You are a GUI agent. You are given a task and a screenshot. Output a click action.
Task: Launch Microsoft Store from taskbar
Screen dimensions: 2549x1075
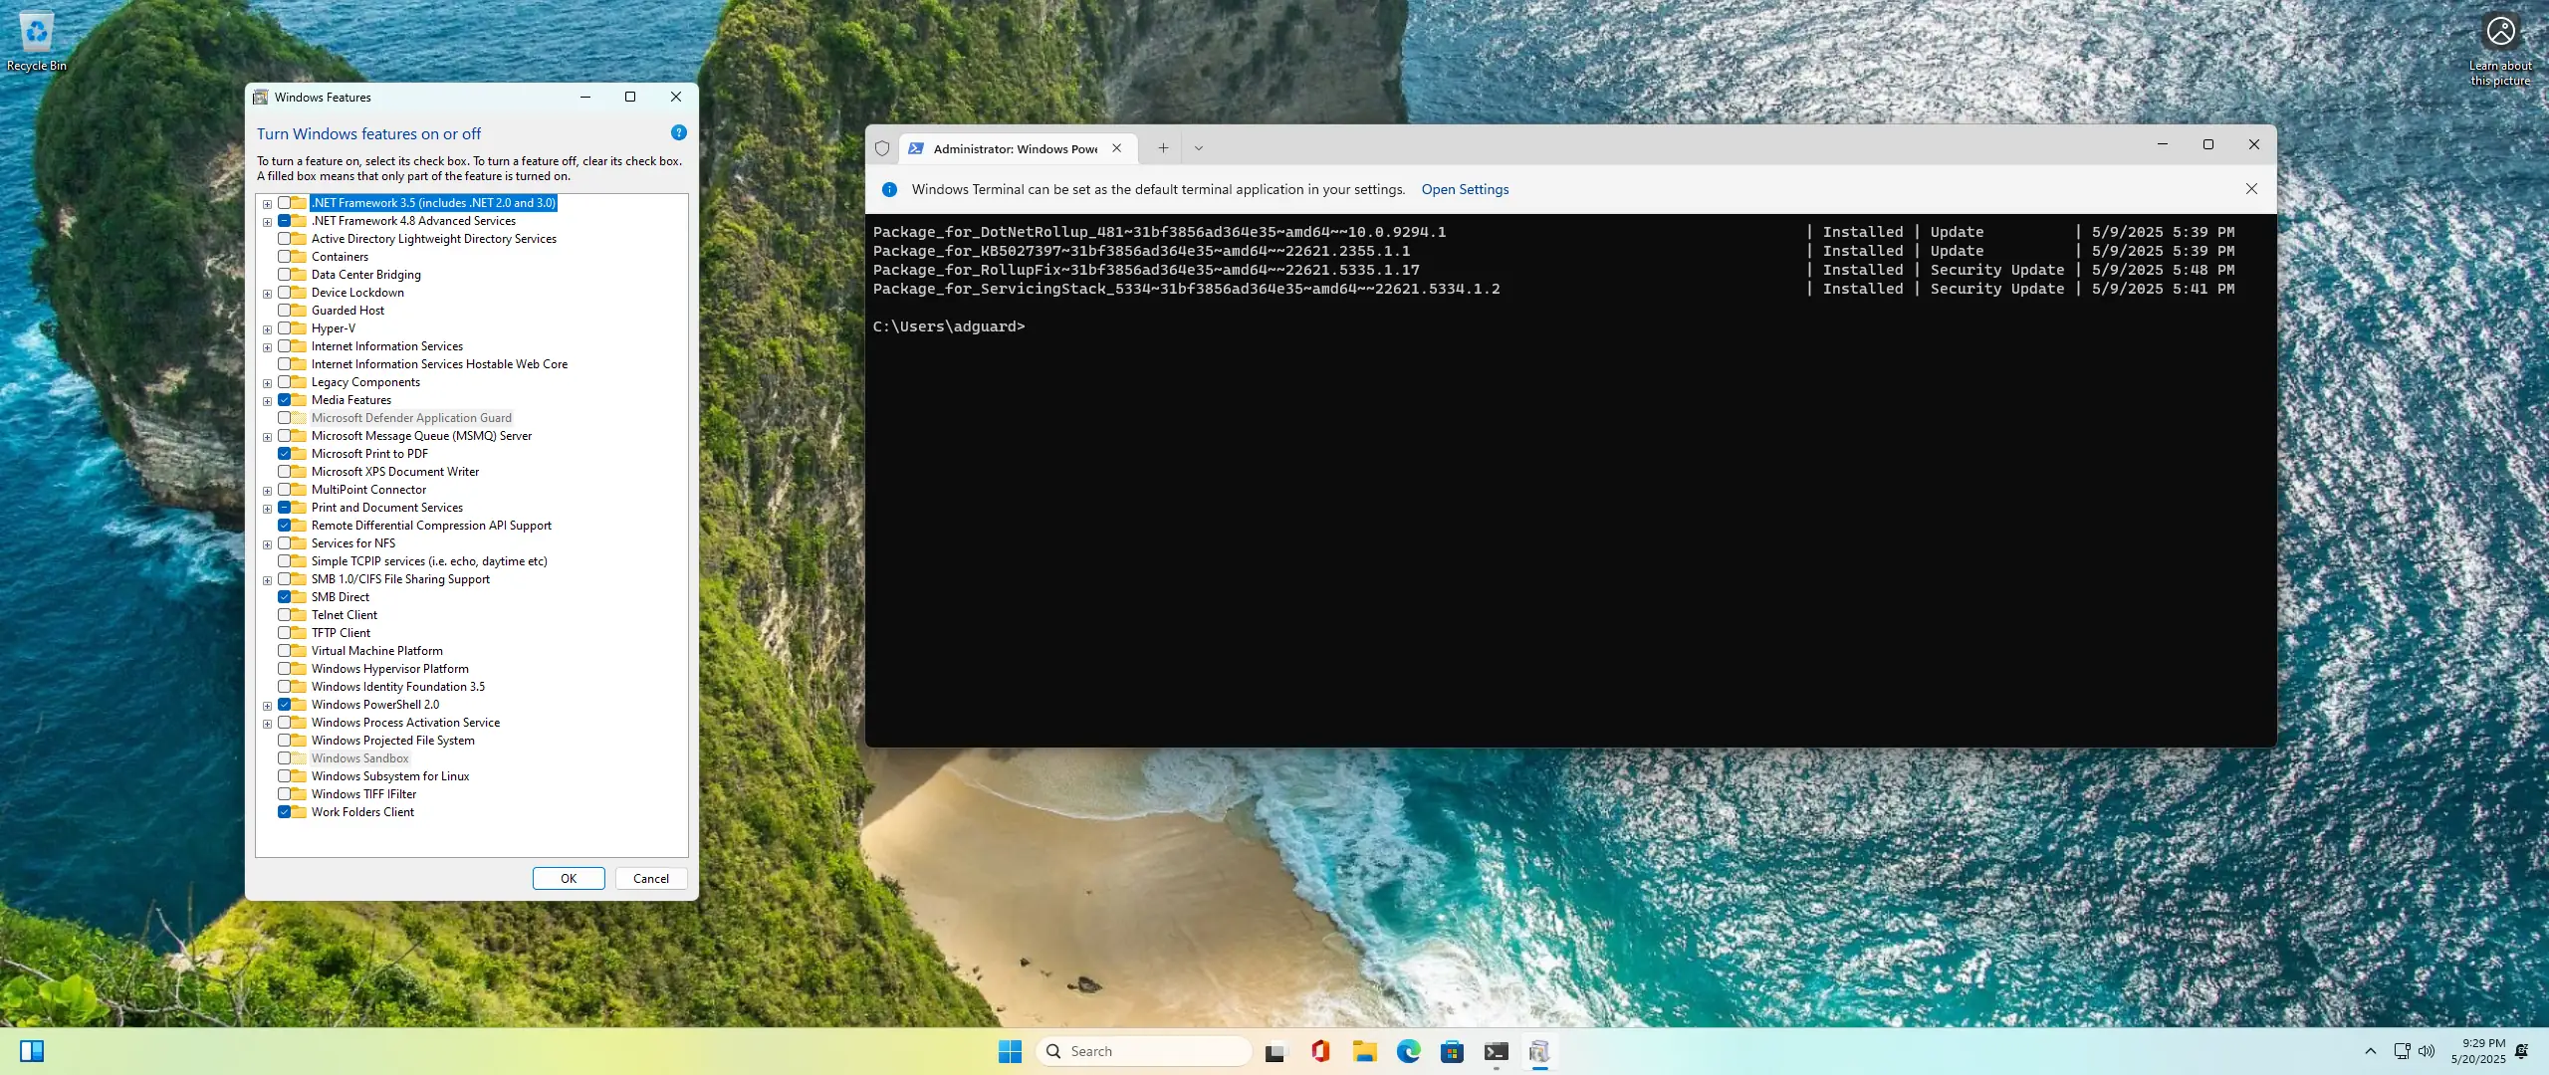[x=1452, y=1051]
